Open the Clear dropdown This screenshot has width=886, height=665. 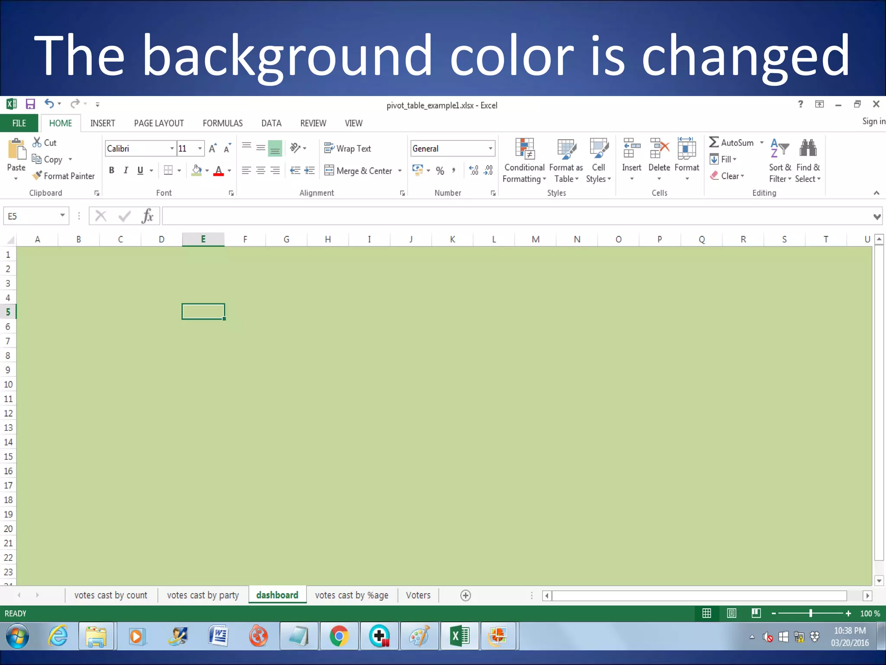(727, 176)
